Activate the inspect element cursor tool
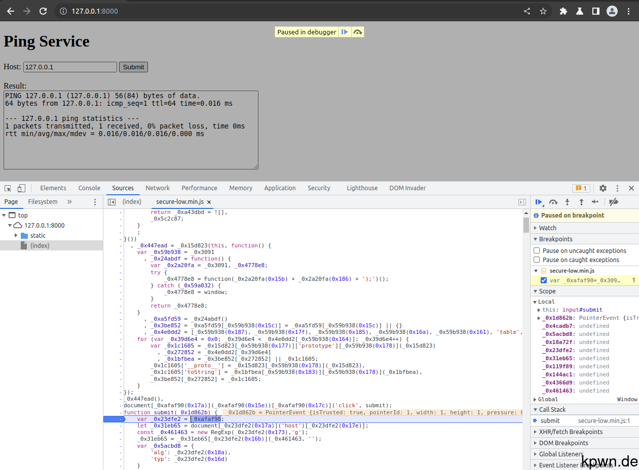Screen dimensions: 639x470 coord(8,188)
